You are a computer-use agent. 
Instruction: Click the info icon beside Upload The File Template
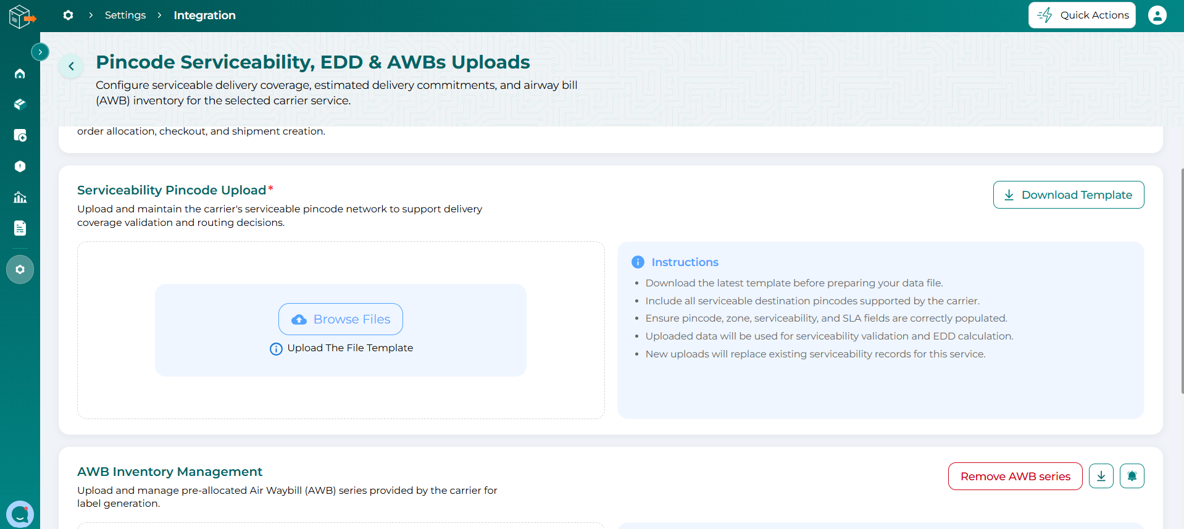click(x=276, y=349)
